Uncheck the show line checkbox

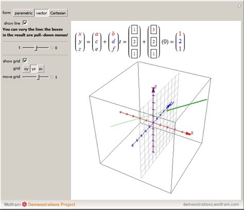pos(25,23)
